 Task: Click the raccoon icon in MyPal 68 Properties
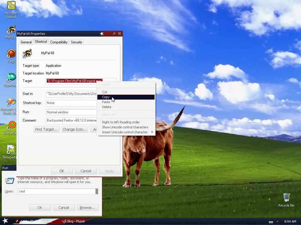pyautogui.click(x=27, y=53)
